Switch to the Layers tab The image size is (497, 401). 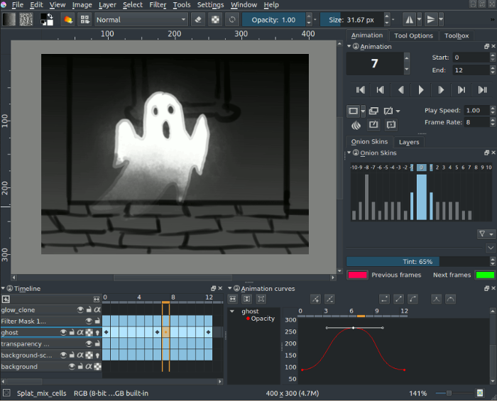pos(409,142)
